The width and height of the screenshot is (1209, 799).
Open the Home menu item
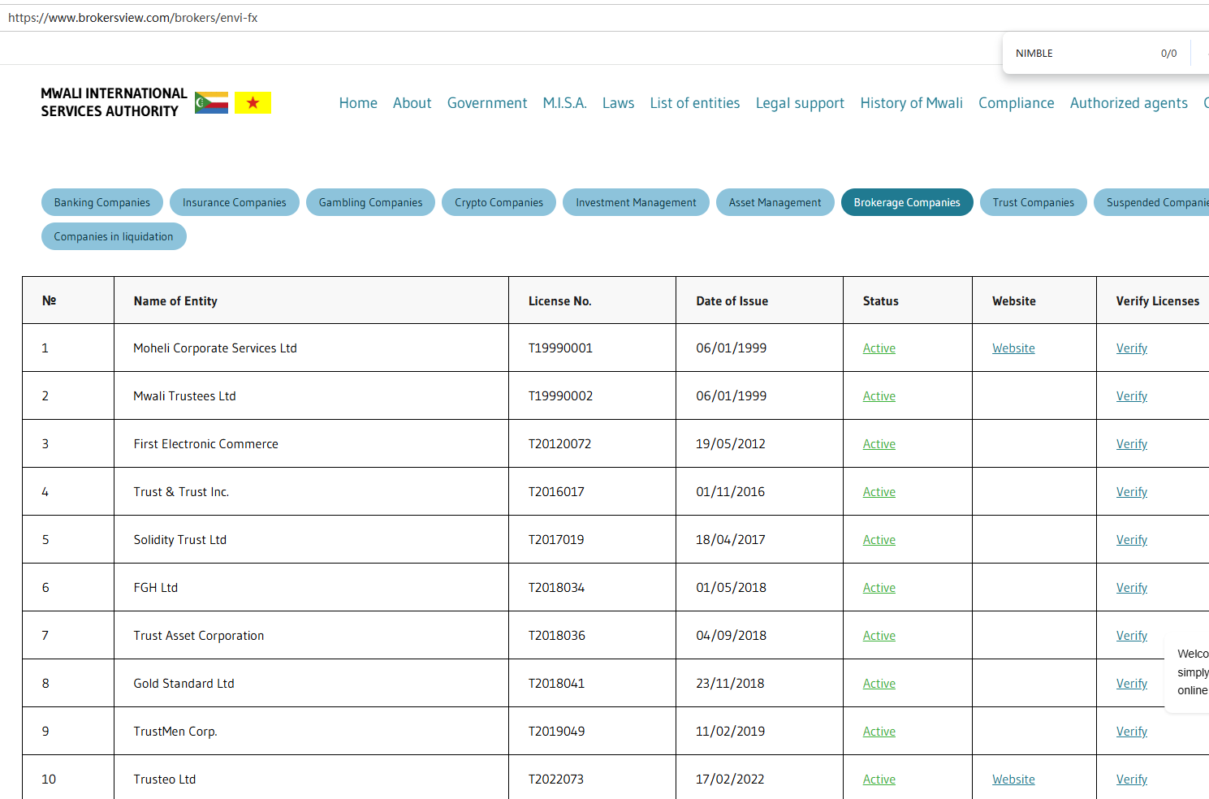(358, 103)
